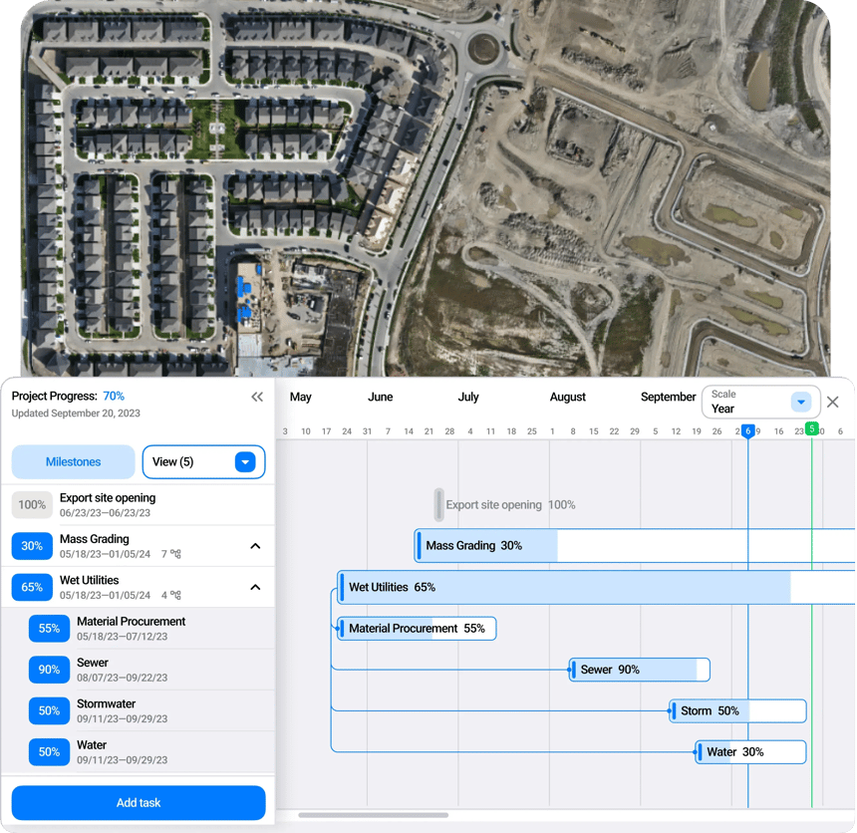Collapse the Wet Utilities task group
This screenshot has height=833, width=857.
[x=255, y=587]
